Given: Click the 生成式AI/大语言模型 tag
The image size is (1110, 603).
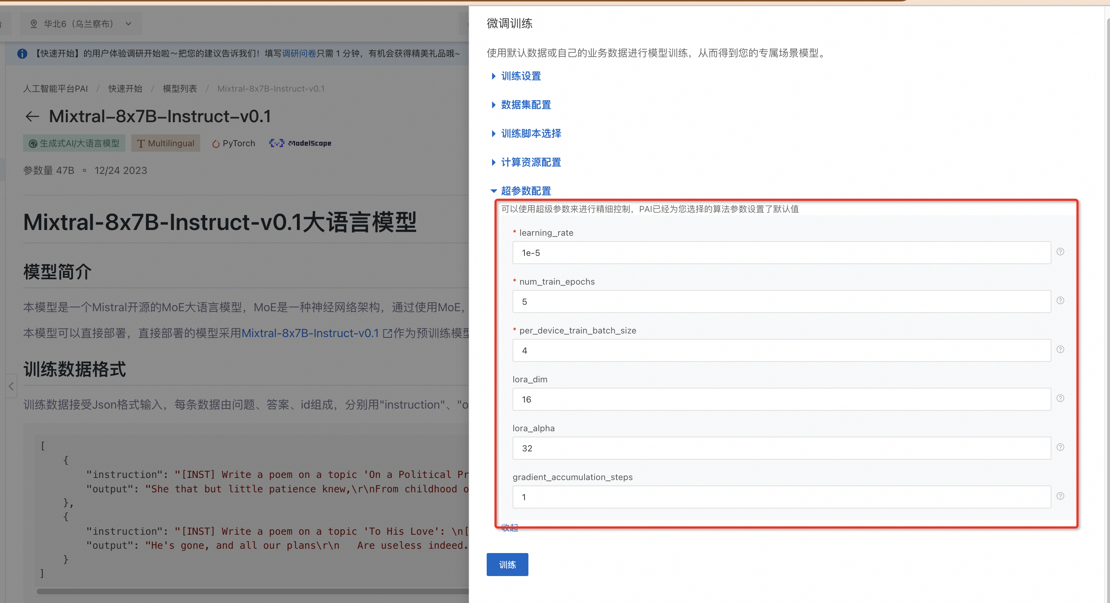Looking at the screenshot, I should (74, 143).
